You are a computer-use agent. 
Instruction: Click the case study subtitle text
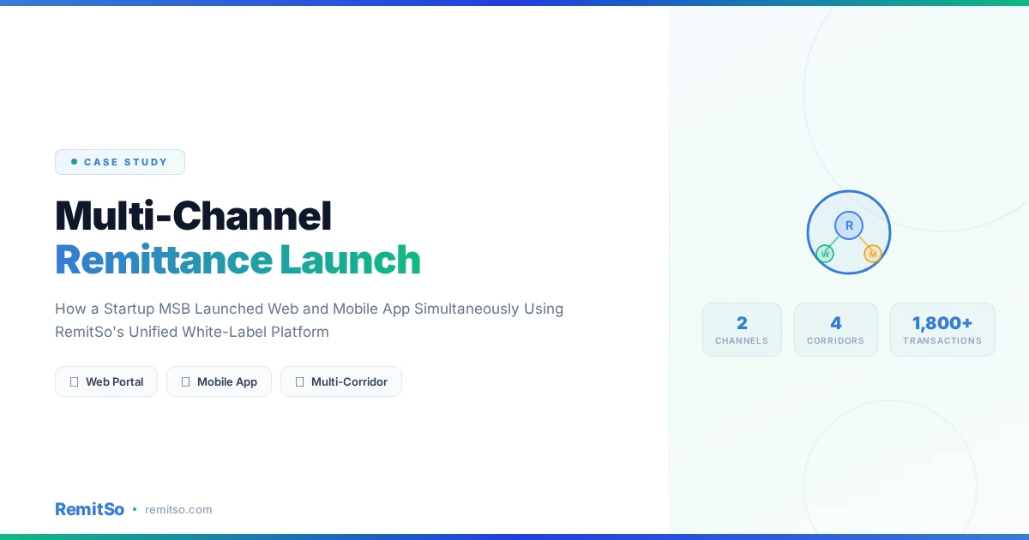click(x=310, y=320)
